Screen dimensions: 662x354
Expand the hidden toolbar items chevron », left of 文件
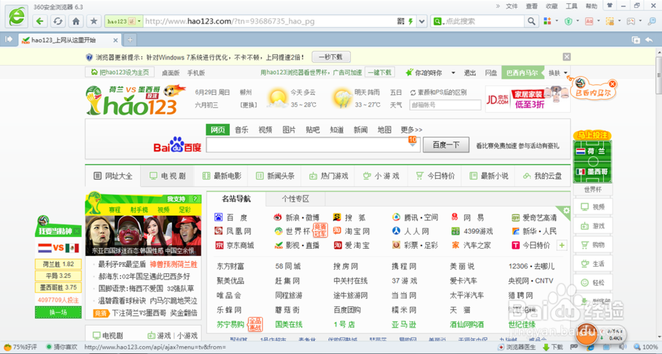pos(498,6)
